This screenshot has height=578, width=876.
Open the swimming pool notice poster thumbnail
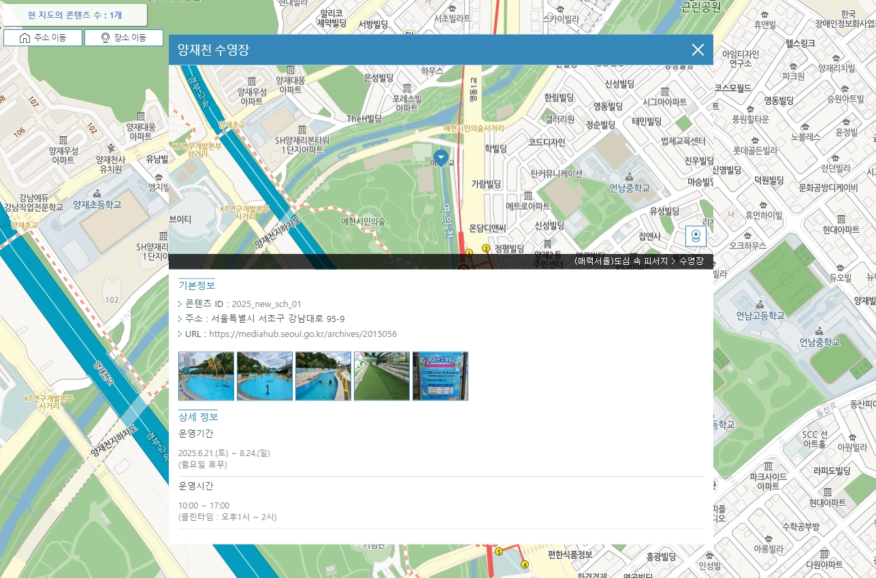tap(440, 376)
